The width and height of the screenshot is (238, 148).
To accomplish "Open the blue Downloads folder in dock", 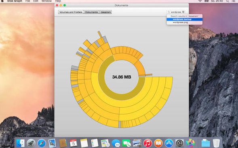I will tap(206, 143).
